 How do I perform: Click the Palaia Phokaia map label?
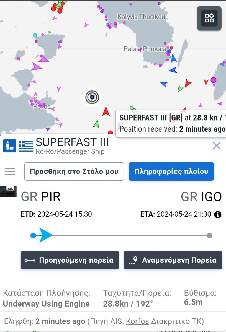[x=145, y=49]
